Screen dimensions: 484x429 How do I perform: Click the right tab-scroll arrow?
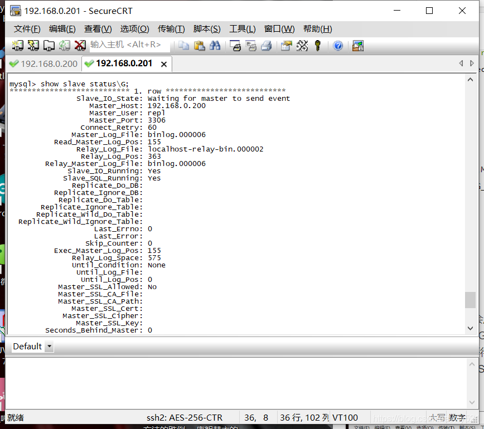472,63
